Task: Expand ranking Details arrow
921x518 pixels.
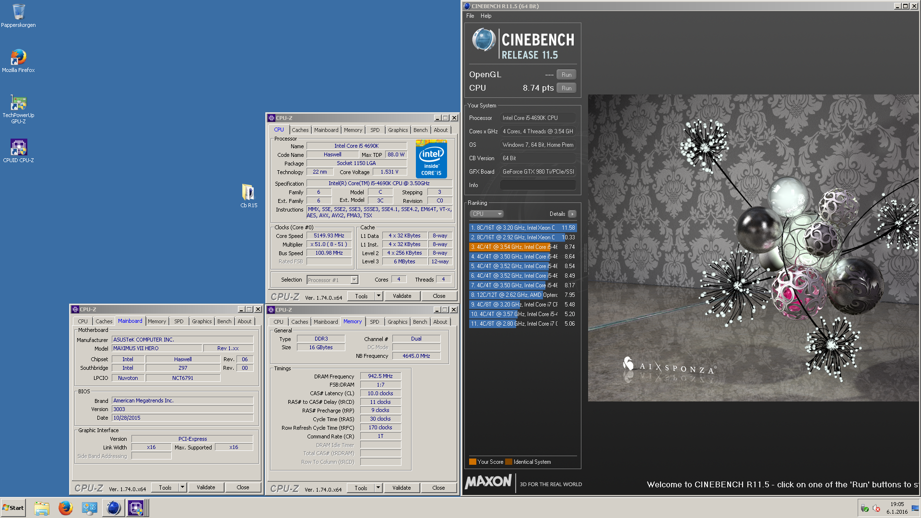Action: pyautogui.click(x=572, y=214)
